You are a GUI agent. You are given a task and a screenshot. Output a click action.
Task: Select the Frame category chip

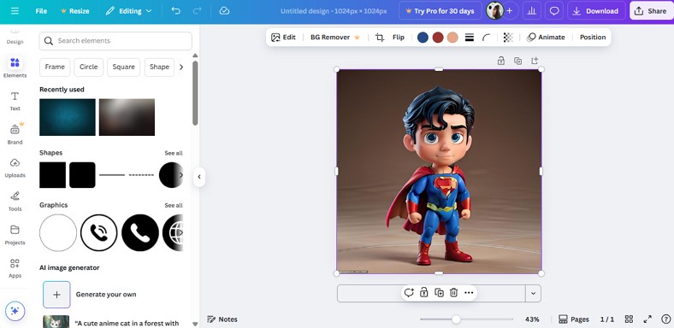pyautogui.click(x=55, y=67)
